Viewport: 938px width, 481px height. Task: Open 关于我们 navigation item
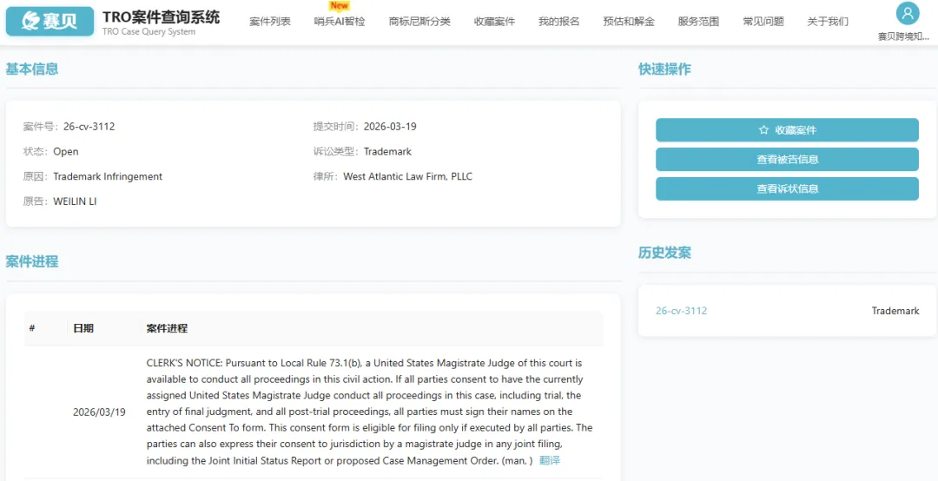pos(828,22)
